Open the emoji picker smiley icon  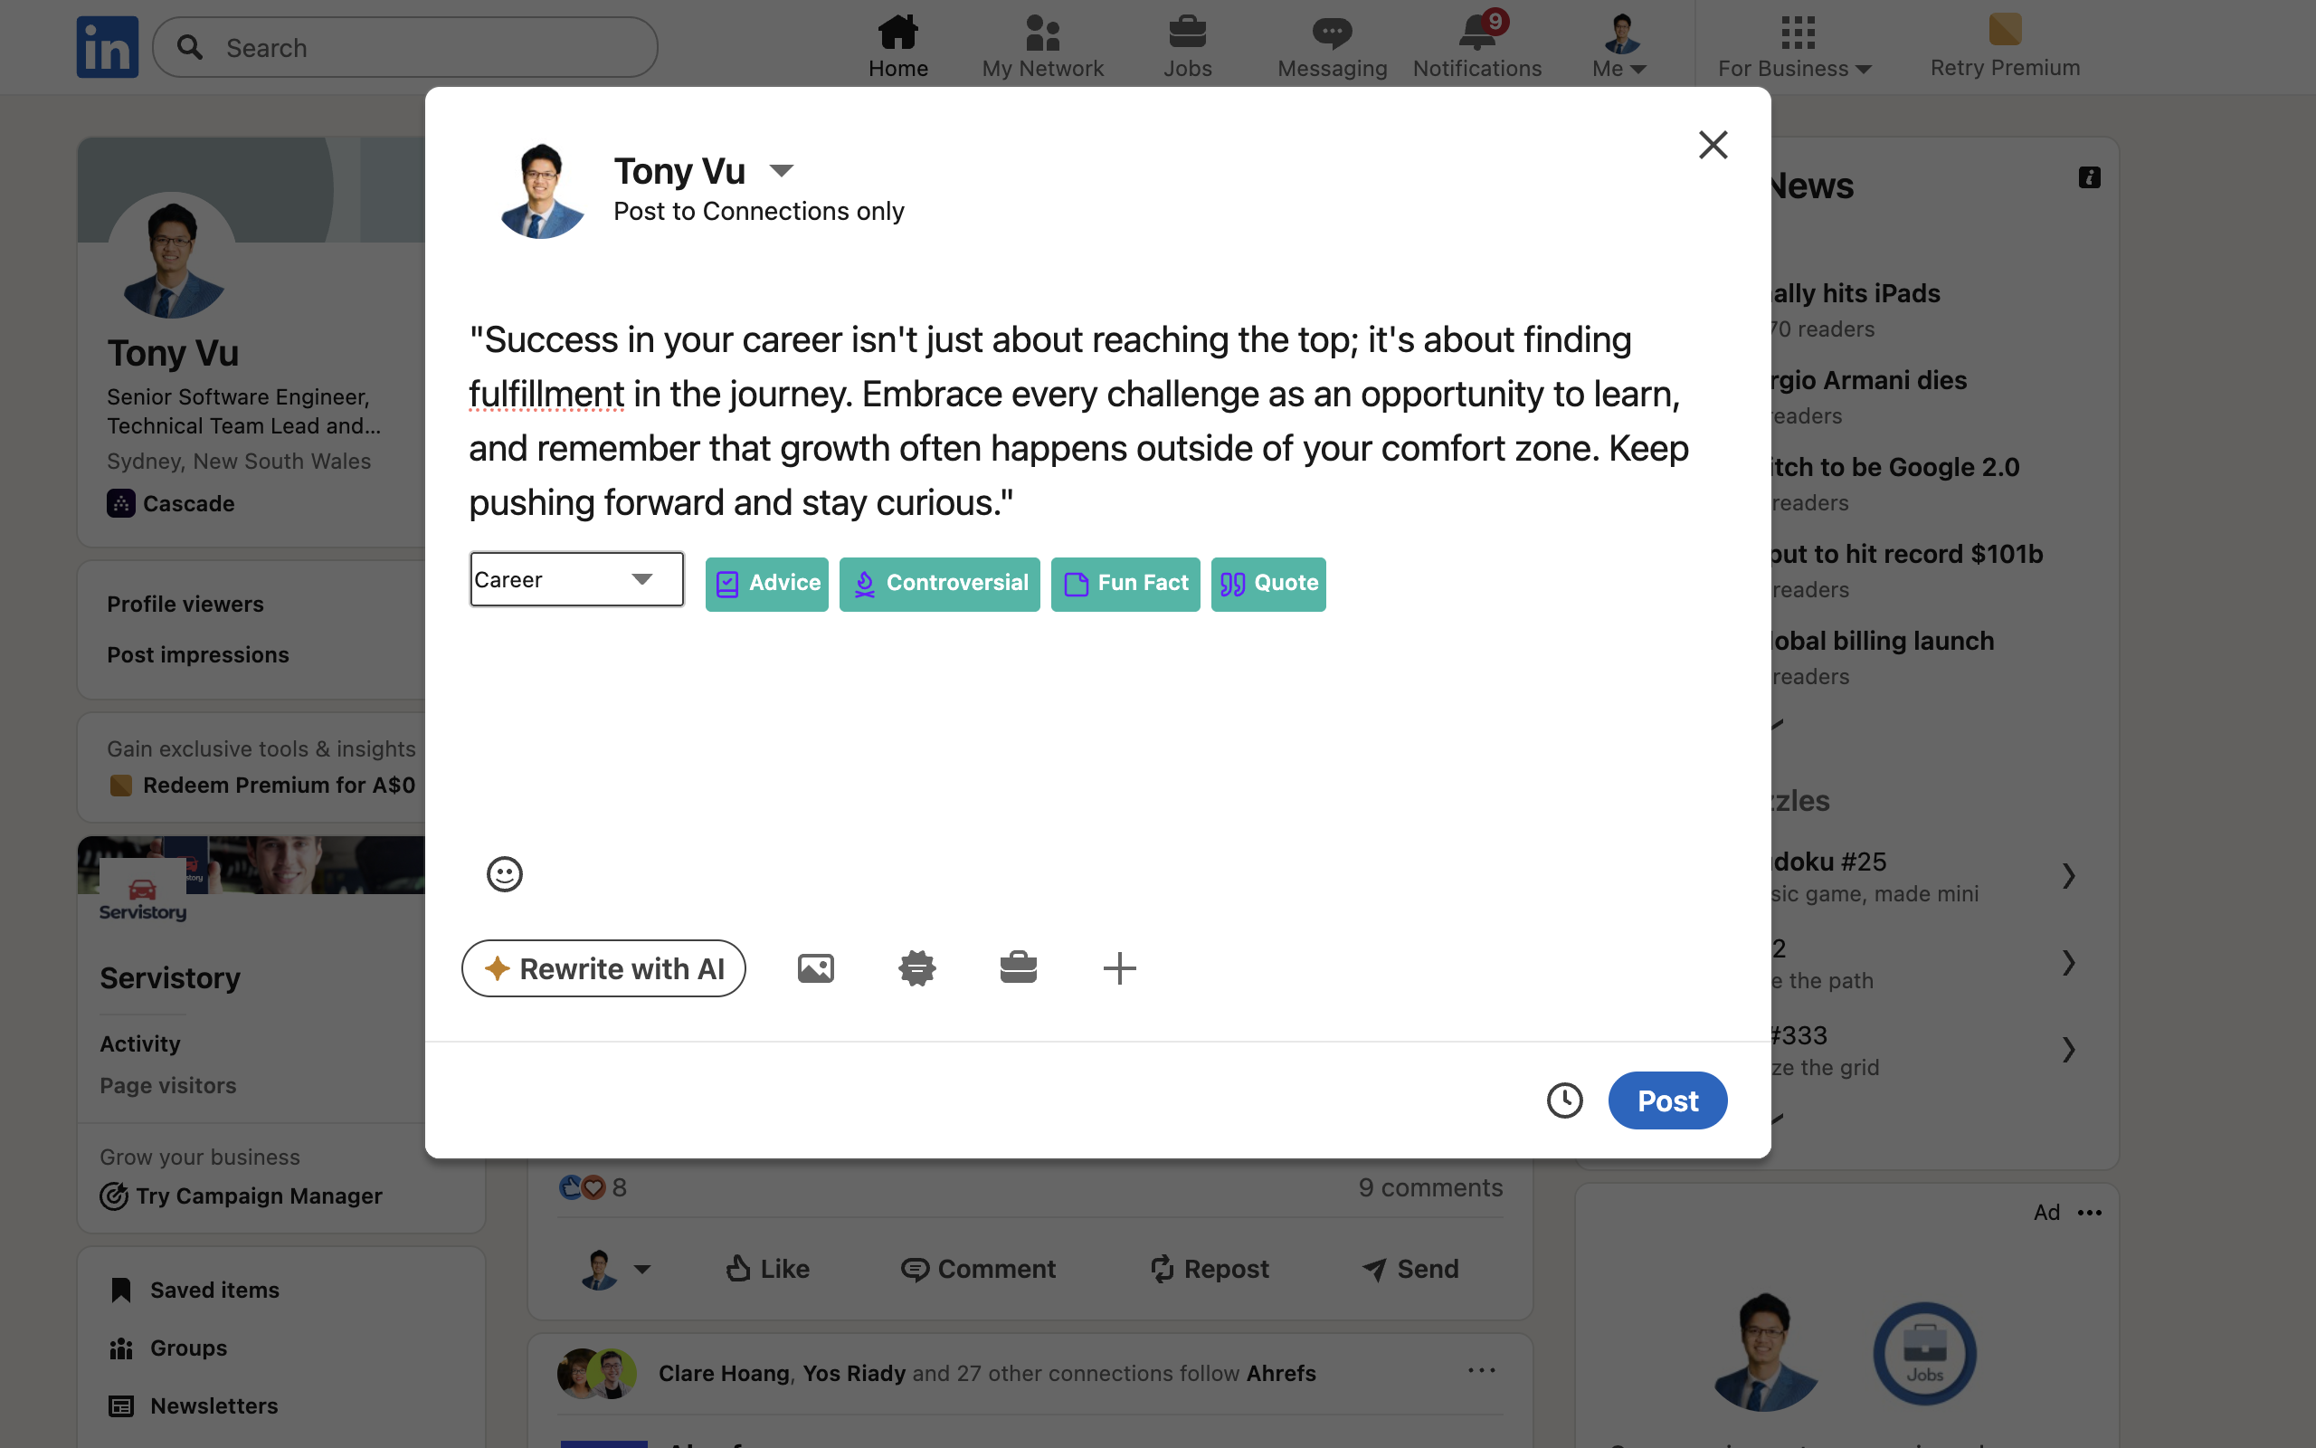click(504, 873)
